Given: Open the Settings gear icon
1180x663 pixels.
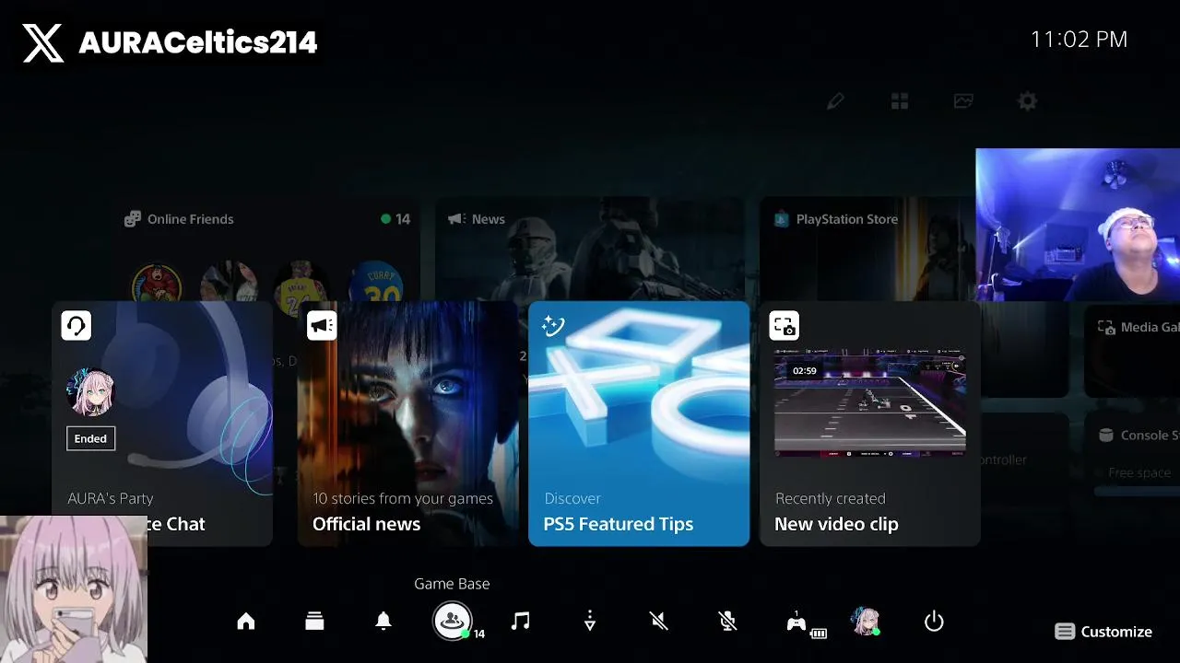Looking at the screenshot, I should [1027, 101].
